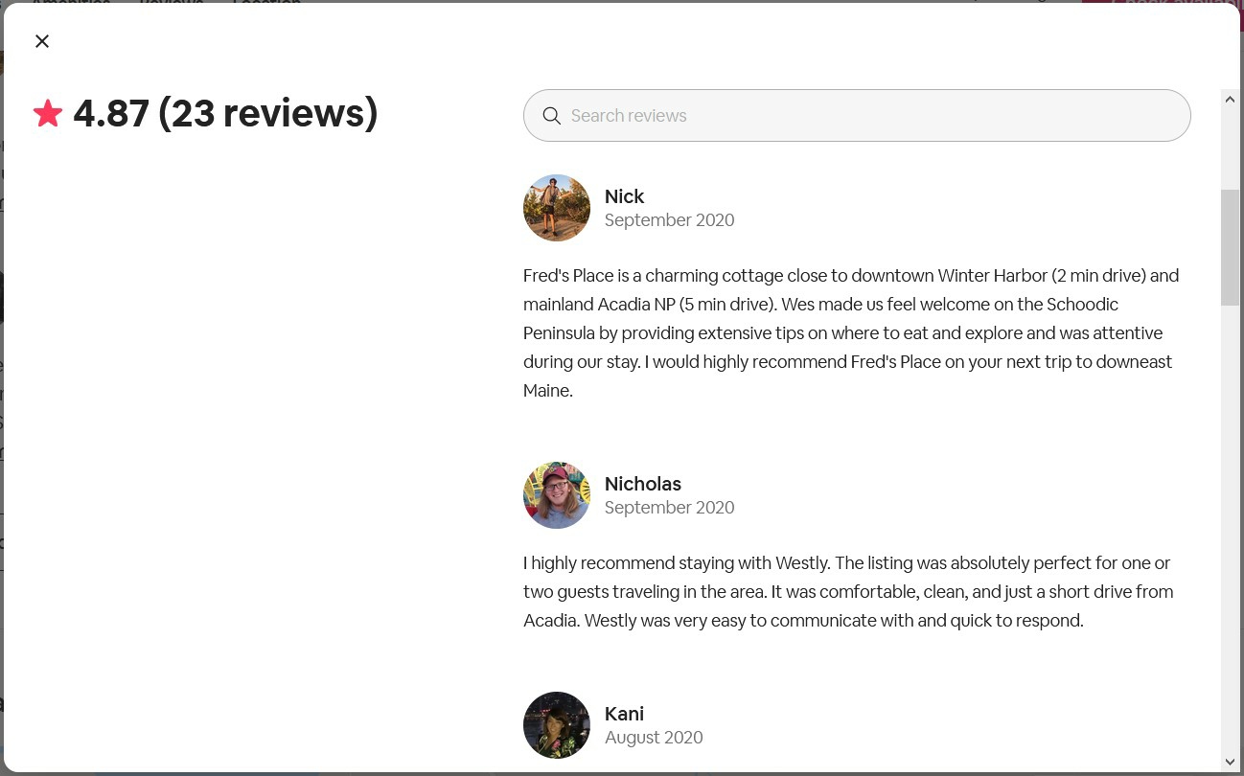Click the reviews list scrollbar thumb
Viewport: 1244px width, 776px height.
(x=1230, y=247)
